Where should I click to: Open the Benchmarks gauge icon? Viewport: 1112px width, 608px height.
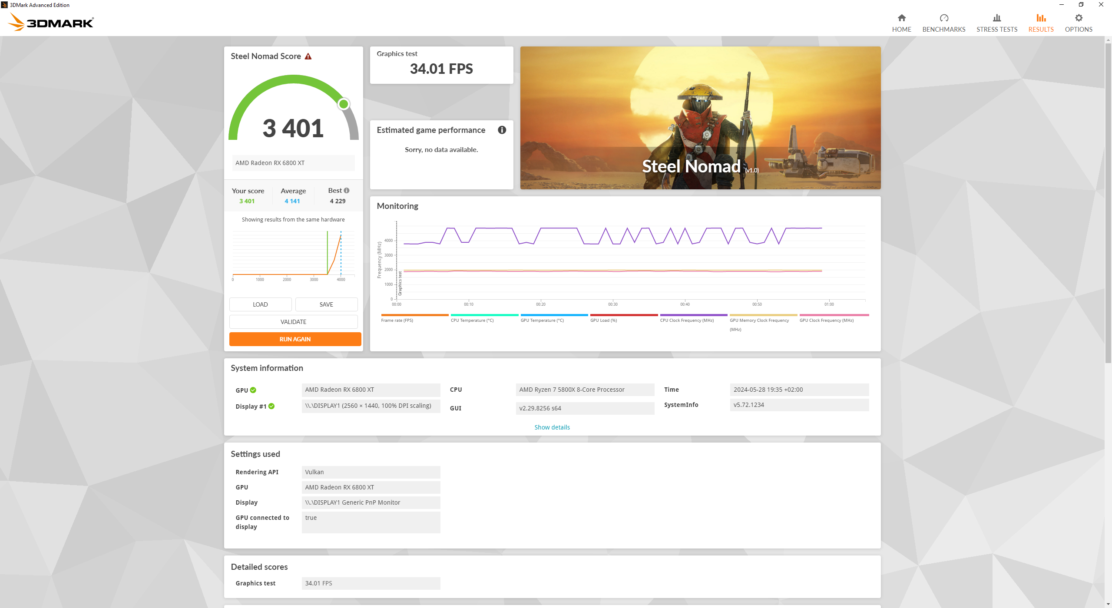[943, 18]
